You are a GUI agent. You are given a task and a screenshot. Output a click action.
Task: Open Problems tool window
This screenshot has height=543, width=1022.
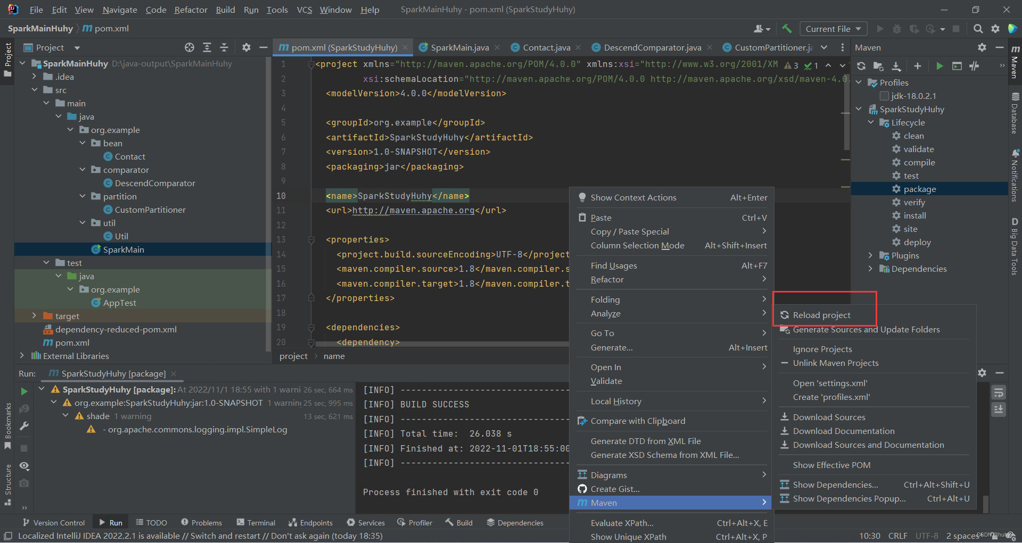(201, 523)
